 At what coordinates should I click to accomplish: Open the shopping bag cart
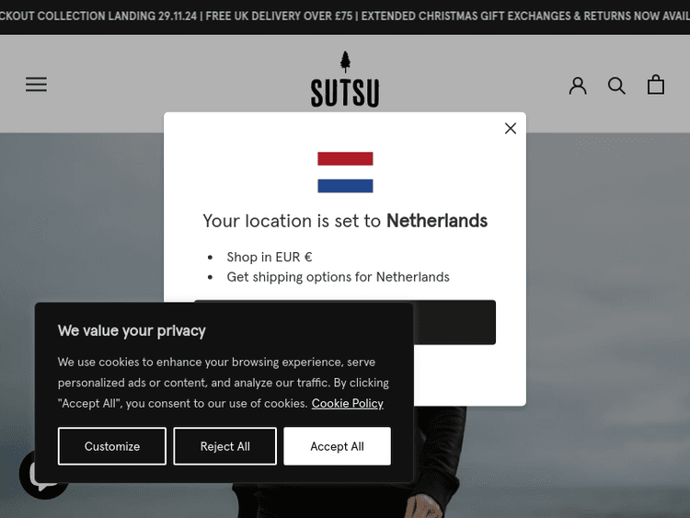click(655, 85)
